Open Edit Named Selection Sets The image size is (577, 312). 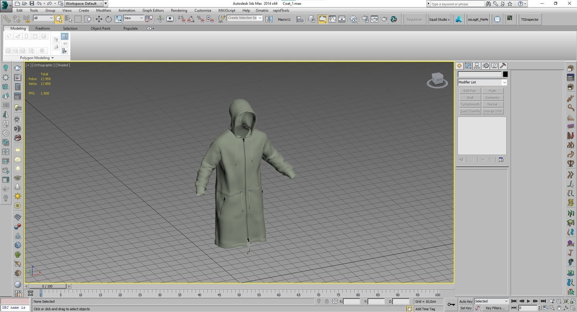tap(222, 19)
